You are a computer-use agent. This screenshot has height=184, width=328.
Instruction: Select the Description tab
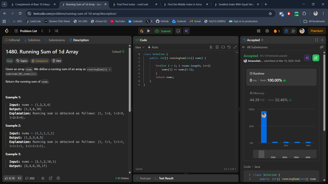pyautogui.click(x=79, y=40)
